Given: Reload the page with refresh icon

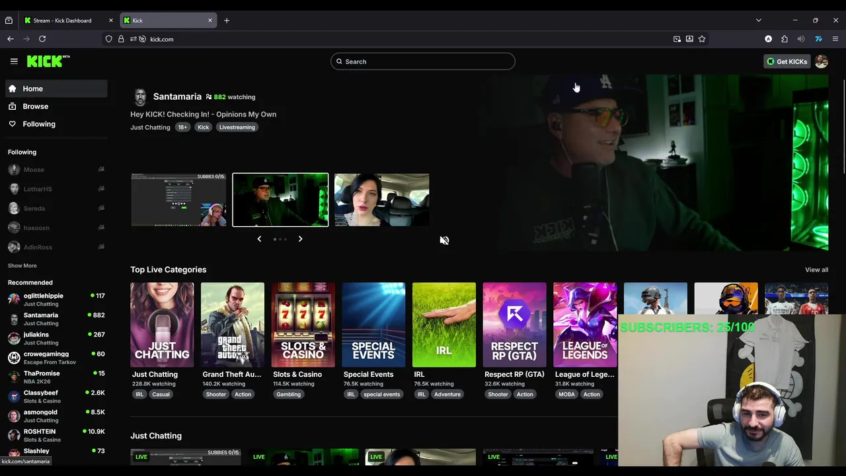Looking at the screenshot, I should (42, 39).
